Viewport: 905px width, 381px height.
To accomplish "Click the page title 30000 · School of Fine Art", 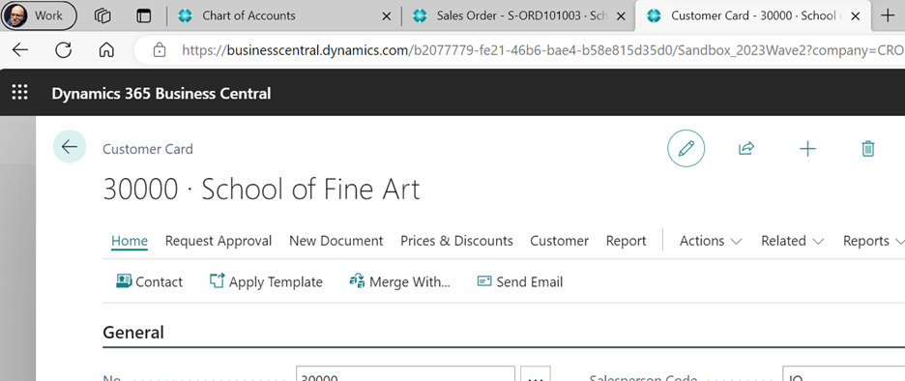I will point(261,190).
